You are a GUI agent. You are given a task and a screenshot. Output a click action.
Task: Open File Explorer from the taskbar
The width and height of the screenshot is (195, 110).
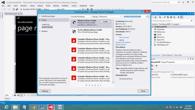coord(15,107)
